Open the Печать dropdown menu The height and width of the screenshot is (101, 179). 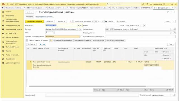point(110,22)
